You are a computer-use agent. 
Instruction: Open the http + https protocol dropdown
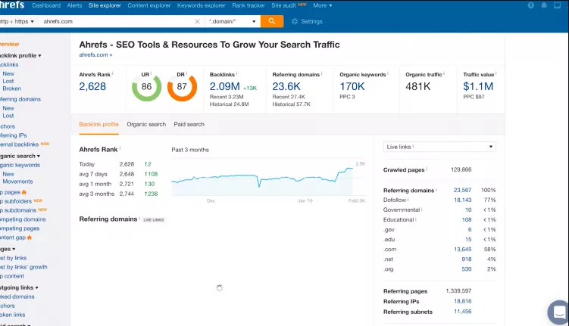point(17,21)
